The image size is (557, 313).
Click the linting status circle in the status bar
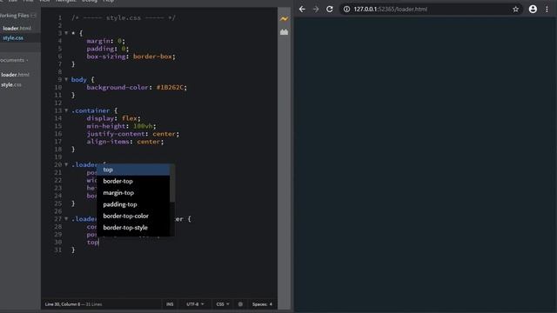pos(240,304)
